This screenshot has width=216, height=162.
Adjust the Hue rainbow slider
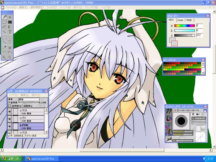coord(185,26)
